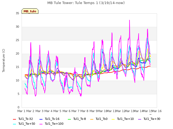Click the 10 y-axis tick label
Screen dimensions: 173x129
pyautogui.click(x=17, y=81)
